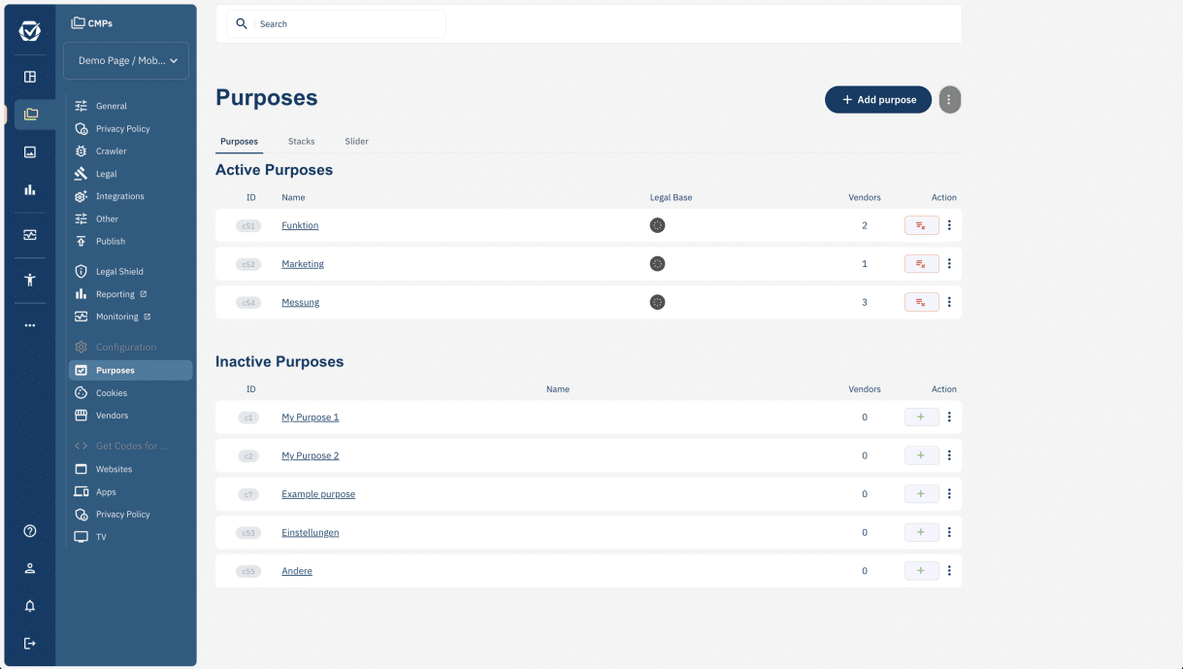Open the user account icon
The height and width of the screenshot is (669, 1183).
coord(30,569)
